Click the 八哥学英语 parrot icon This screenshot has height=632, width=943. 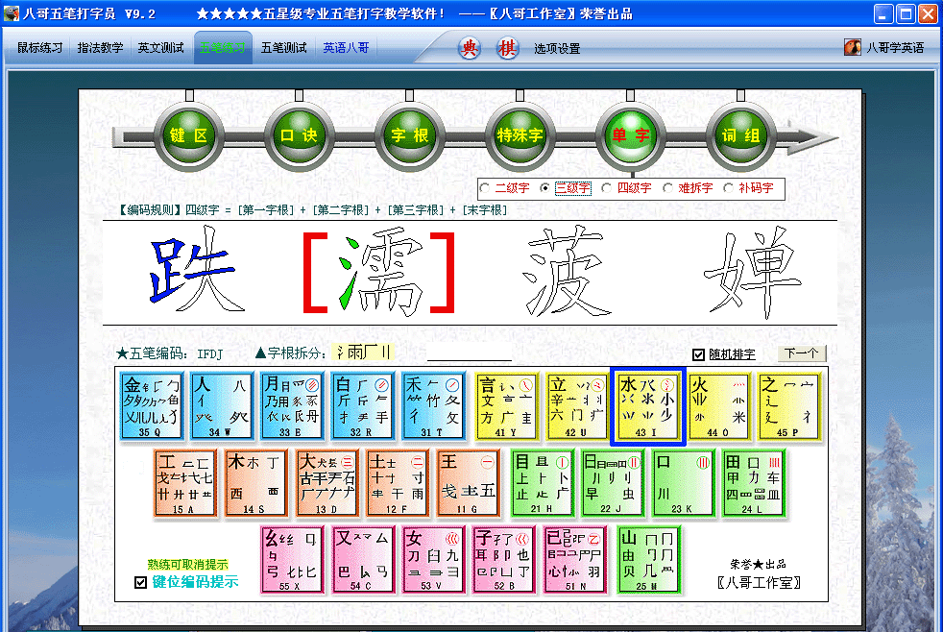coord(852,45)
